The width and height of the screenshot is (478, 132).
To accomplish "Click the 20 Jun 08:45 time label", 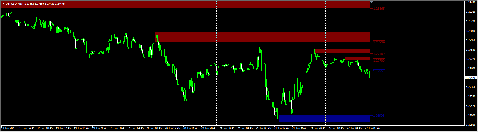I will click(x=154, y=128).
